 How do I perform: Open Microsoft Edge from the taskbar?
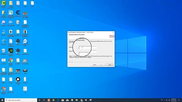tap(58, 100)
